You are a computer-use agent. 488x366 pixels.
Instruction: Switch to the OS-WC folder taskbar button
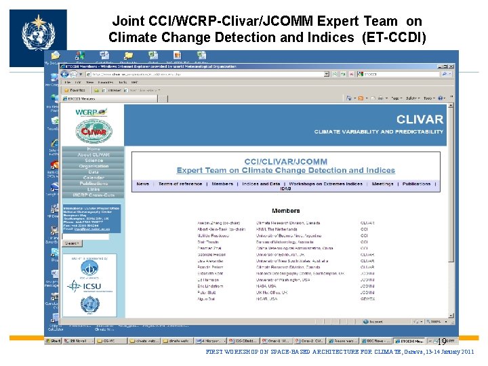(111, 341)
